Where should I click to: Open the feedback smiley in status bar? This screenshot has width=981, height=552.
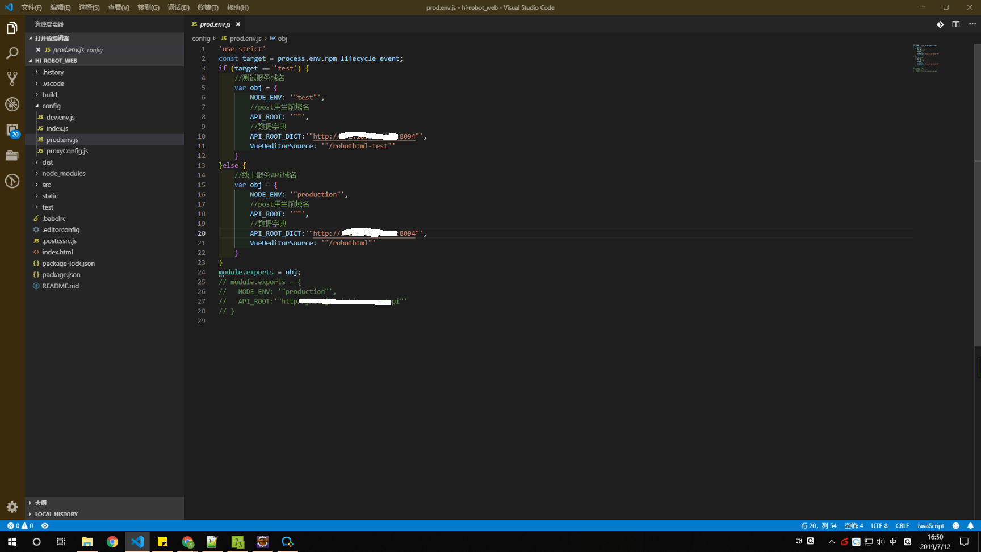[x=956, y=526]
